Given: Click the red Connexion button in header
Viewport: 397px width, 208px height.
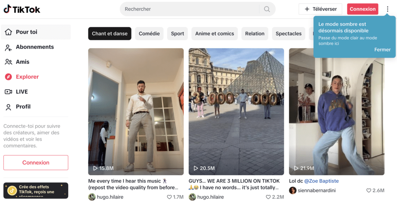Looking at the screenshot, I should click(362, 9).
